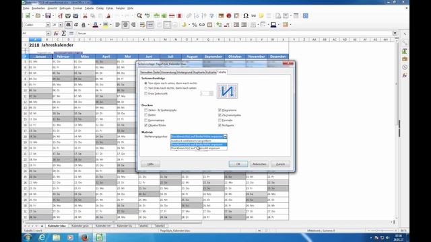This screenshot has width=431, height=242.
Task: Click the Print icon in toolbar
Action: click(x=68, y=15)
